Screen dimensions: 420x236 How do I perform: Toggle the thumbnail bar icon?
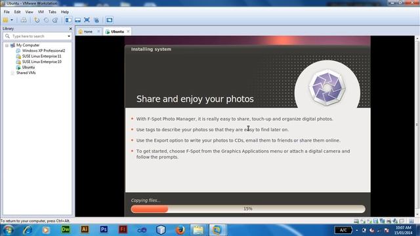click(77, 20)
